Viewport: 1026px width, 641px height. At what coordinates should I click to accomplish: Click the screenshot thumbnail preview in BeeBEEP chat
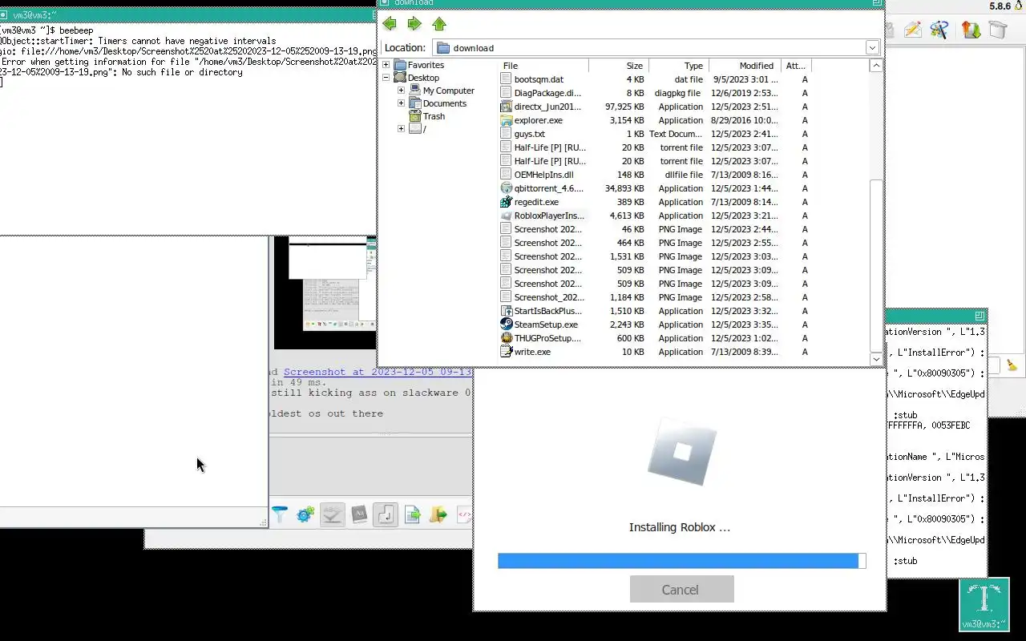pos(325,292)
